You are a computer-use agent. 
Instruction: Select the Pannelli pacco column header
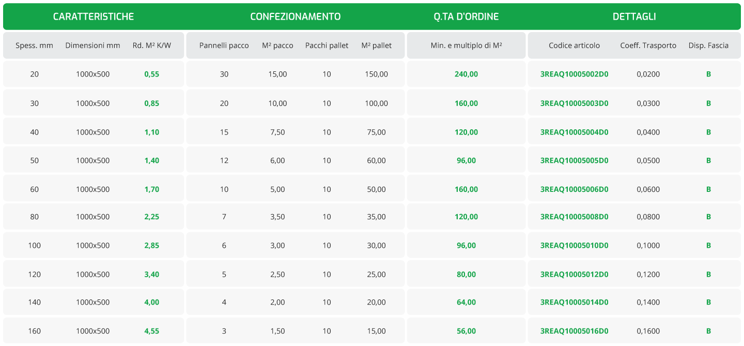pyautogui.click(x=224, y=46)
